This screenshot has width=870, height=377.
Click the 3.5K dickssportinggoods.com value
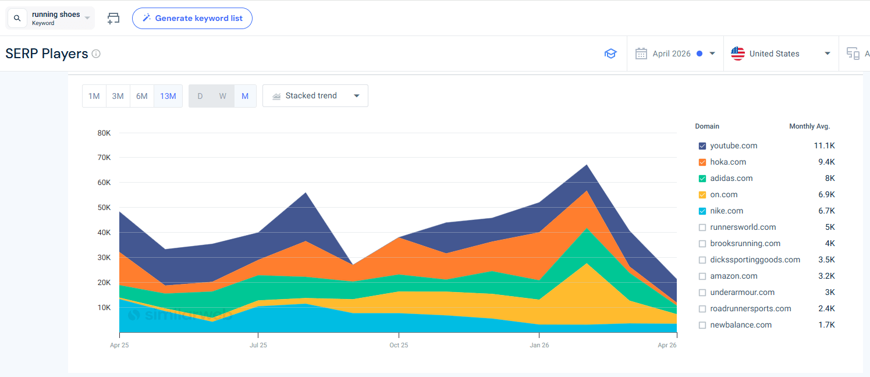[826, 260]
